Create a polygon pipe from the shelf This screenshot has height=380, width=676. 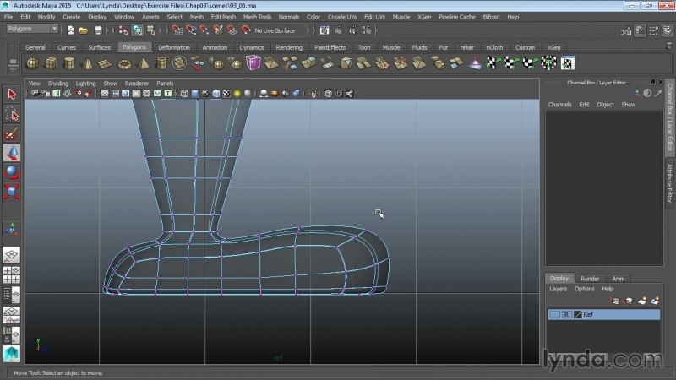(161, 64)
